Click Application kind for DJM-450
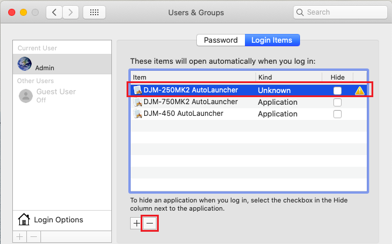Image resolution: width=392 pixels, height=244 pixels. point(278,114)
